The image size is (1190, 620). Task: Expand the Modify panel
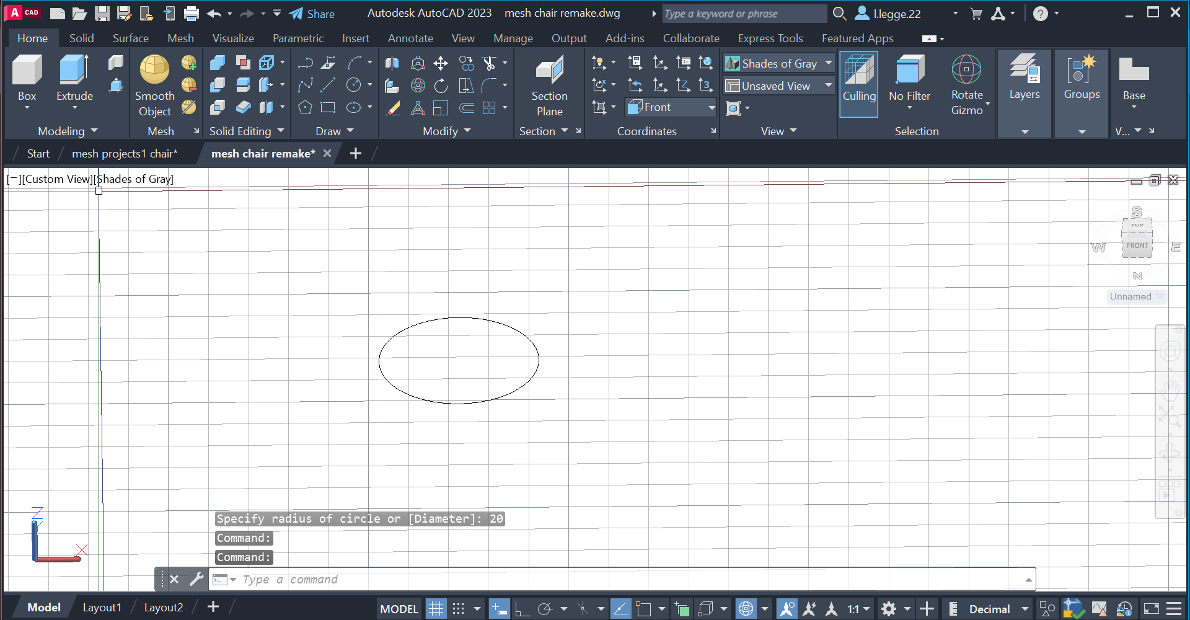(x=447, y=131)
